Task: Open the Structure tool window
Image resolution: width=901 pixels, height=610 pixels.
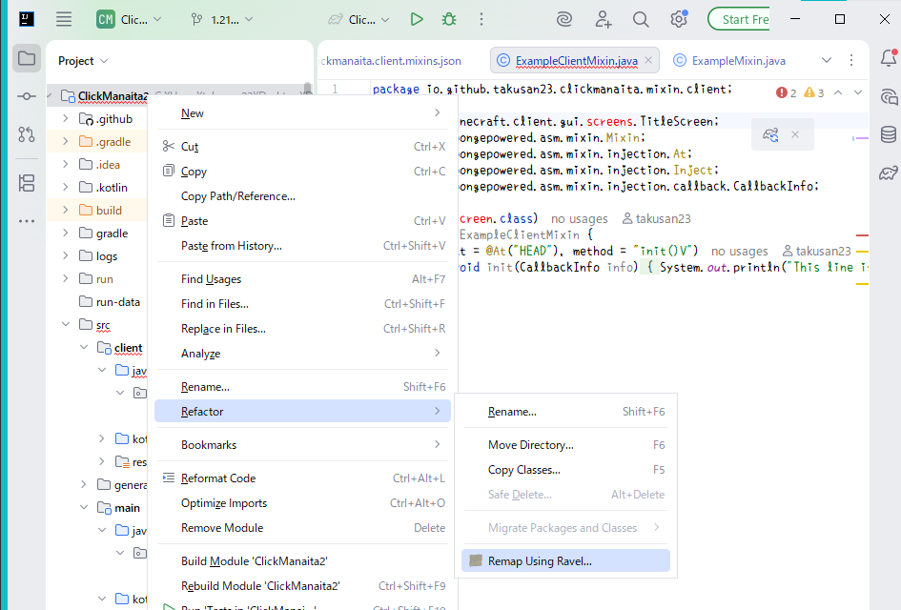Action: 27,183
